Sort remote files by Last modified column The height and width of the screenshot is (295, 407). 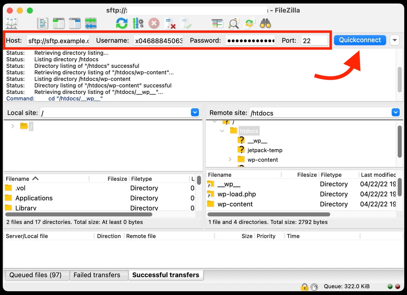(378, 175)
